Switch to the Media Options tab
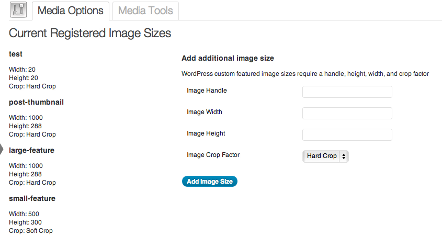 pyautogui.click(x=71, y=10)
